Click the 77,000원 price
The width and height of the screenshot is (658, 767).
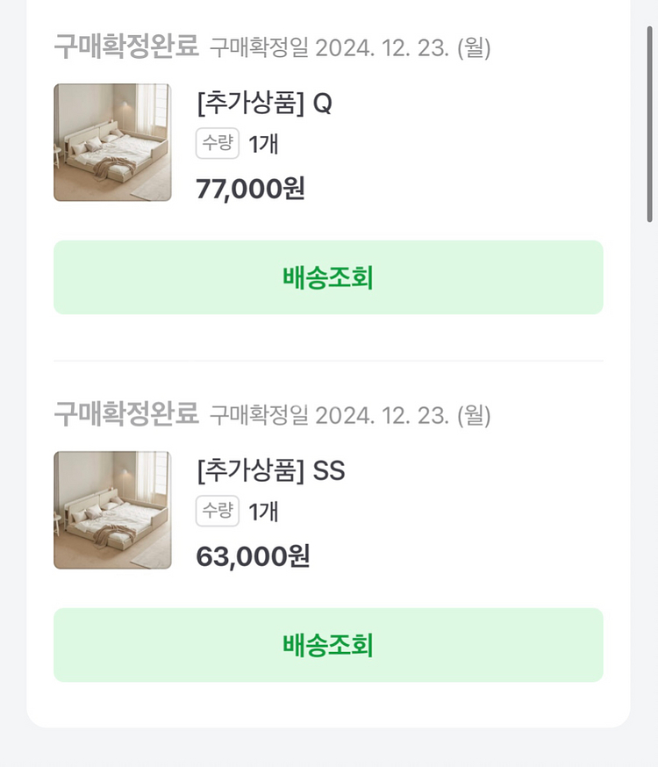250,189
